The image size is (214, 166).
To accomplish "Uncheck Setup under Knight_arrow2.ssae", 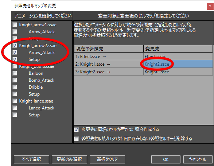I will 15,59.
